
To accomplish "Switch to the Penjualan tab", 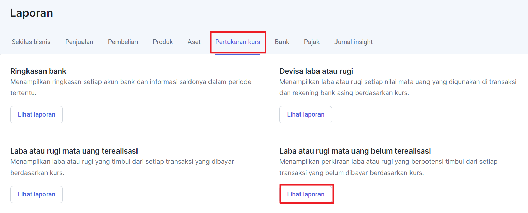I will (x=79, y=42).
